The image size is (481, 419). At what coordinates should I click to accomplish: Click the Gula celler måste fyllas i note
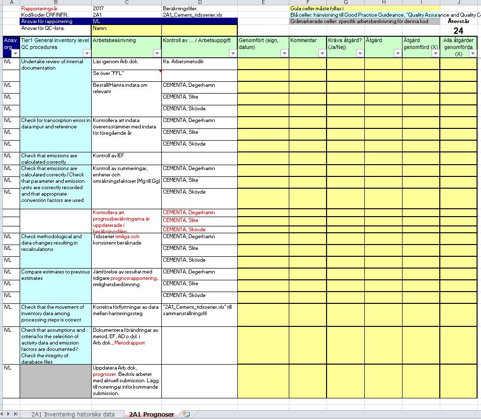click(365, 9)
